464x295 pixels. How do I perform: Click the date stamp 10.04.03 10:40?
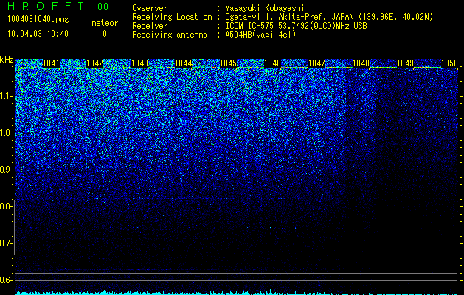38,34
